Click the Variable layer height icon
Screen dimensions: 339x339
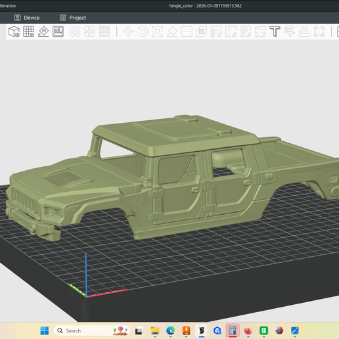tap(104, 32)
